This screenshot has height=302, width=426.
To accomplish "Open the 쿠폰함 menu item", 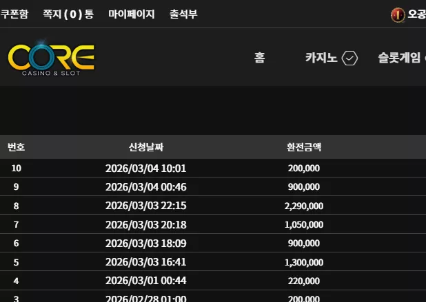I will [14, 14].
